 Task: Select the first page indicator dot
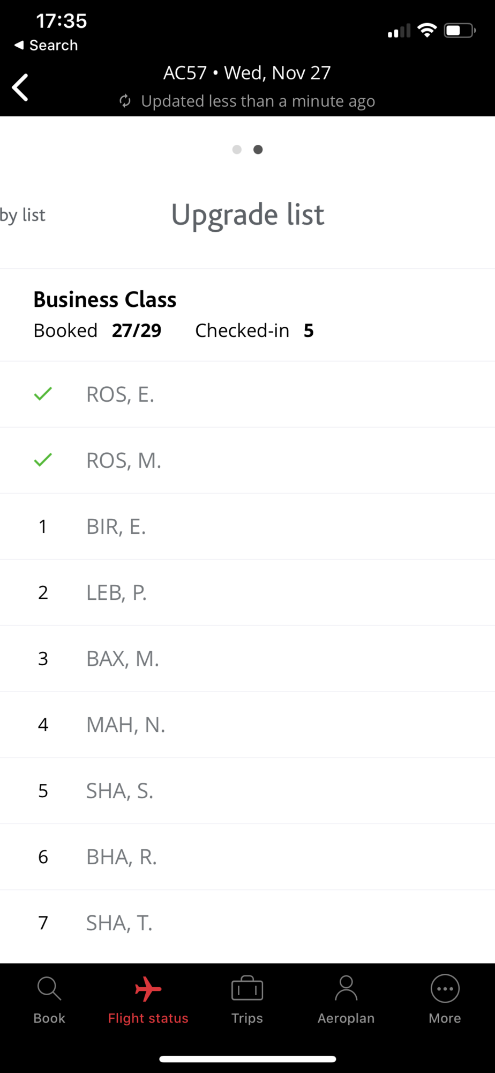click(237, 150)
